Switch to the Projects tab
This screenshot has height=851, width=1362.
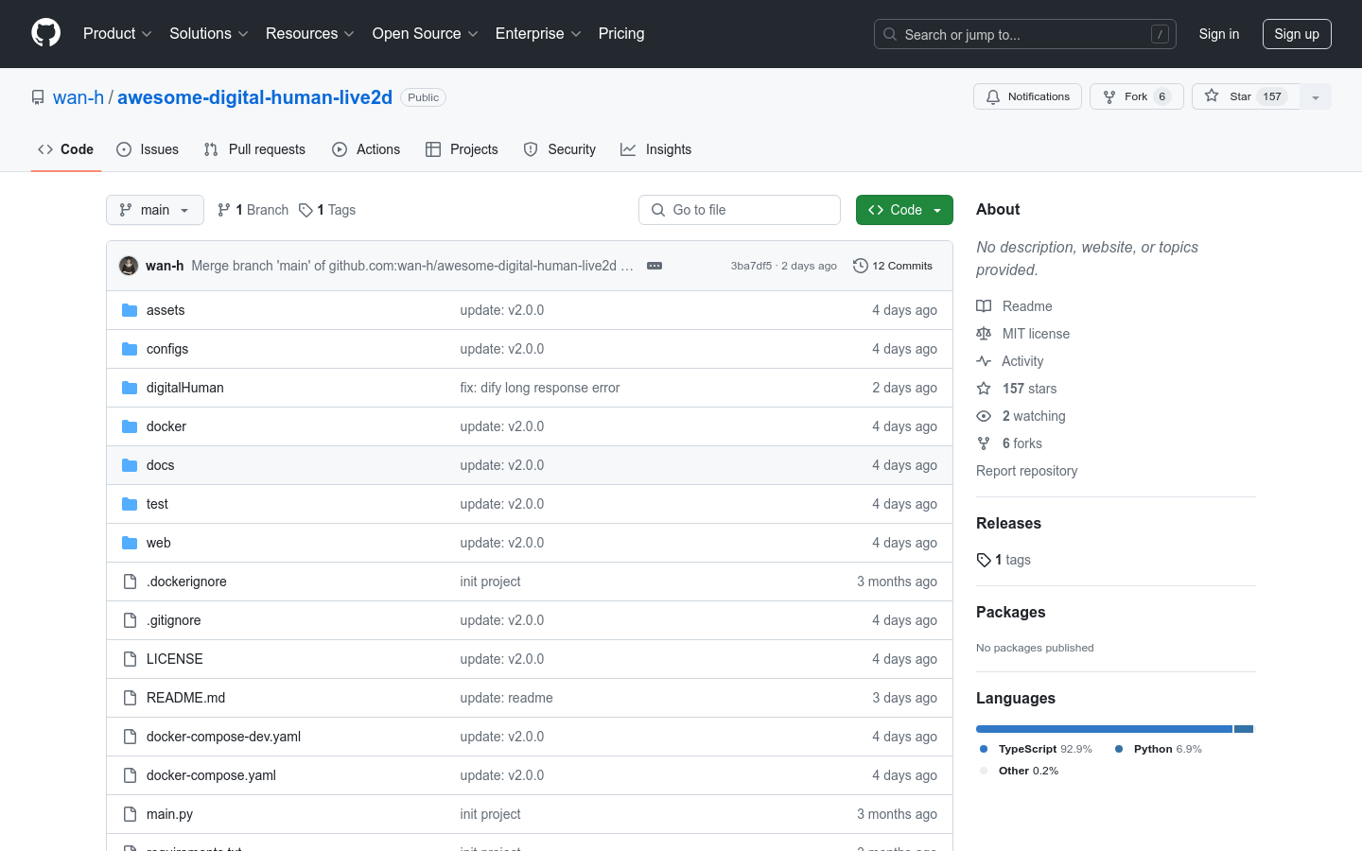pyautogui.click(x=462, y=149)
